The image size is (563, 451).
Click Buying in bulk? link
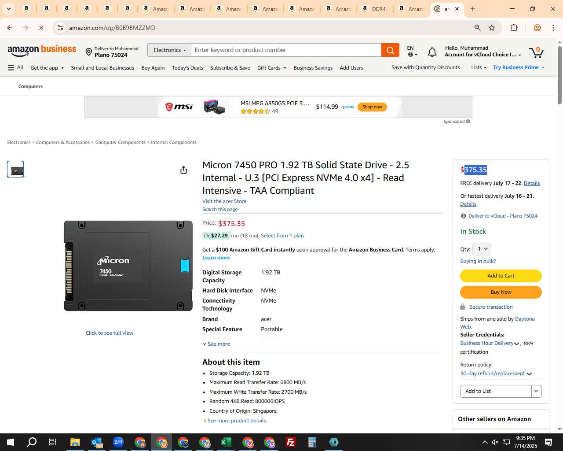click(x=478, y=261)
